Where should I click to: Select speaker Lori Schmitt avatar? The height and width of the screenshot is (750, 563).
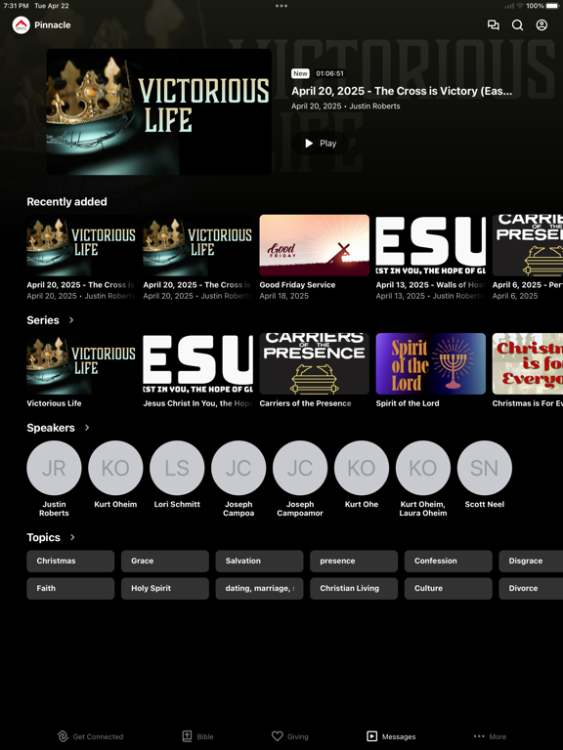[x=177, y=468]
